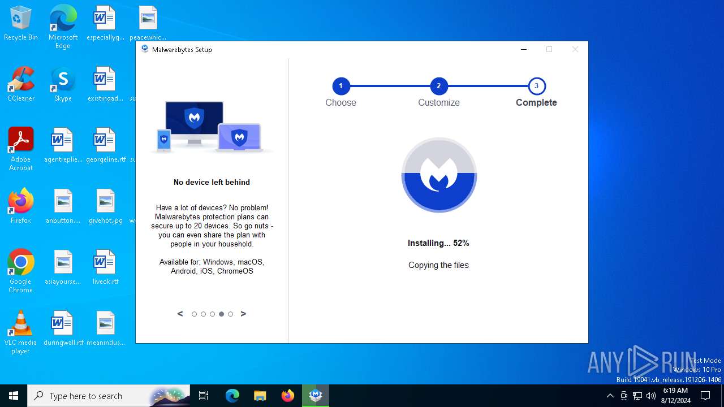Open the network tray icon
This screenshot has width=724, height=407.
(637, 396)
